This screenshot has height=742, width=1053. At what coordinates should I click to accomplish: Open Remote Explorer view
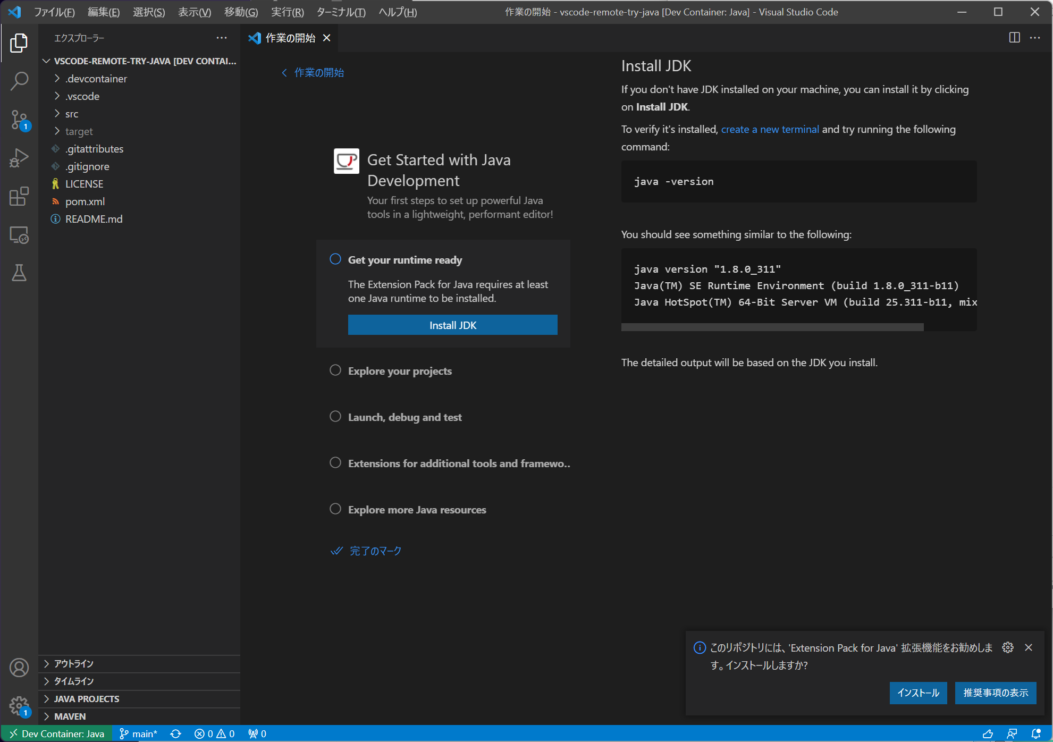(19, 234)
